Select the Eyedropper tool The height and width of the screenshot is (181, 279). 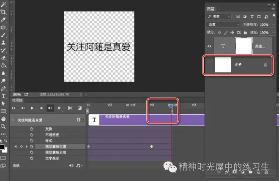[3, 19]
